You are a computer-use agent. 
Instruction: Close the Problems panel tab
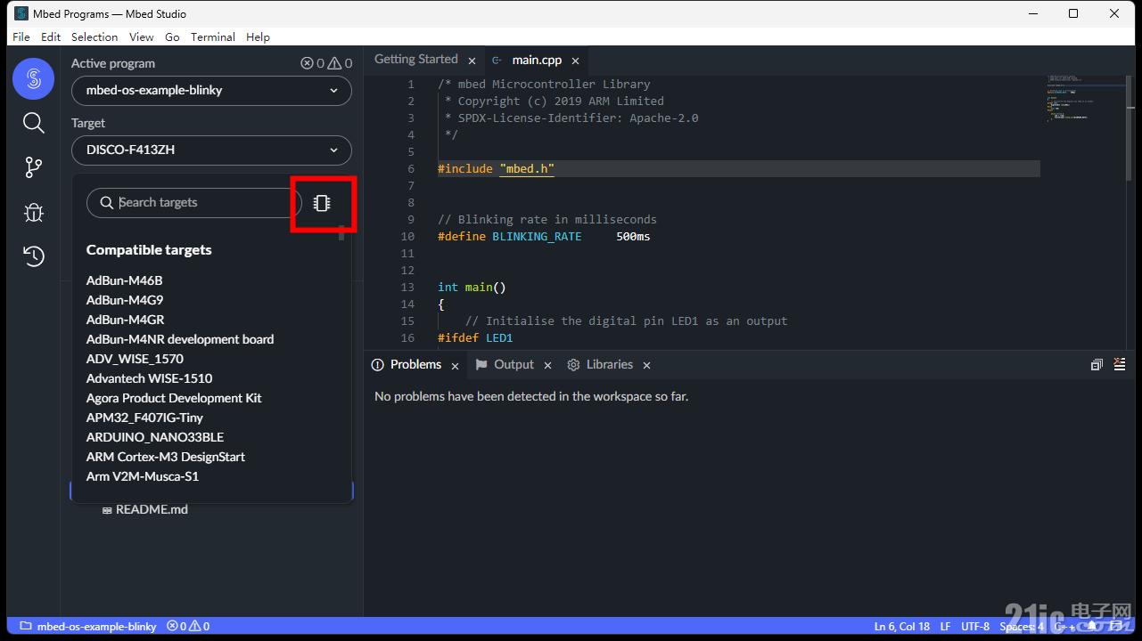[x=455, y=366]
